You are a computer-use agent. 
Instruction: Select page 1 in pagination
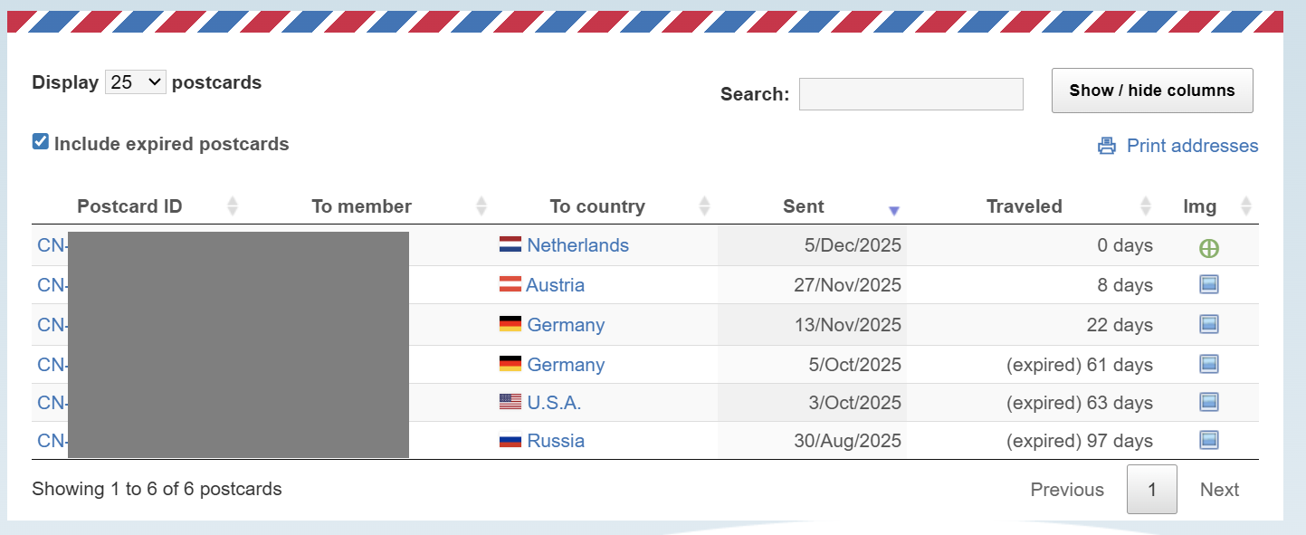[x=1151, y=490]
